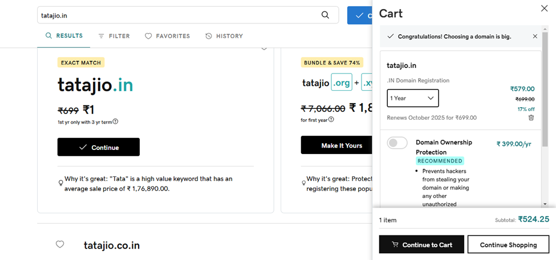This screenshot has height=260, width=556.
Task: Click the EXACT MATCH badge
Action: (81, 63)
